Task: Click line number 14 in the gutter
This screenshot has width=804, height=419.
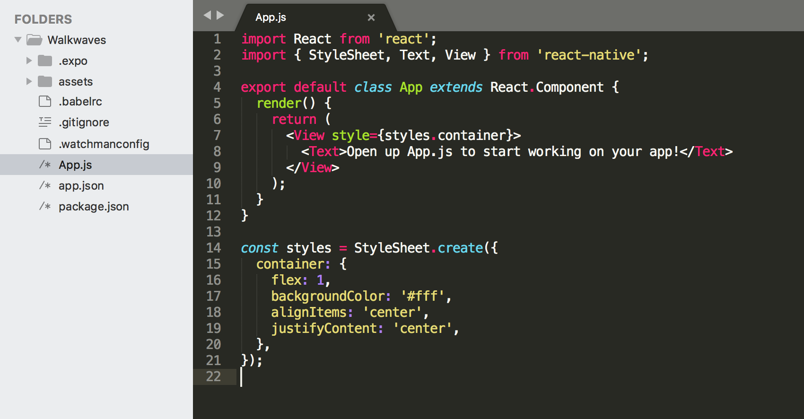Action: [x=213, y=248]
